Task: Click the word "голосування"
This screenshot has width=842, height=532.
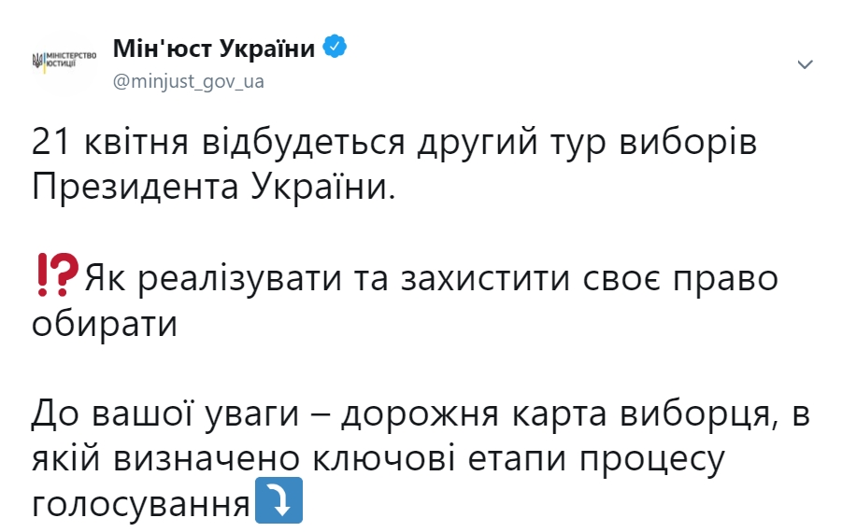Action: click(141, 505)
